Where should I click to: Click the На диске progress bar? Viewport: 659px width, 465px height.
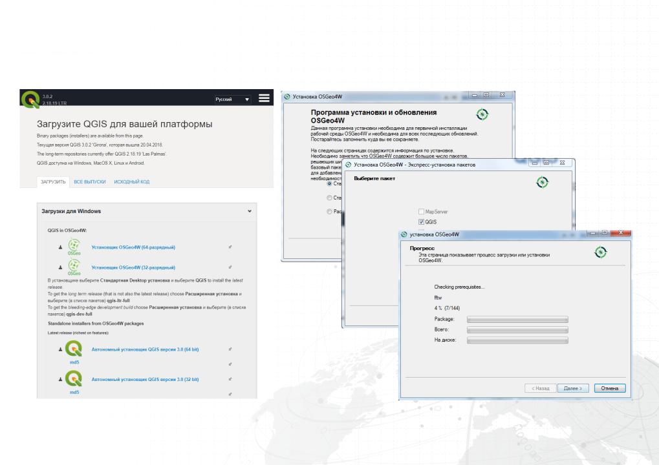coord(517,340)
